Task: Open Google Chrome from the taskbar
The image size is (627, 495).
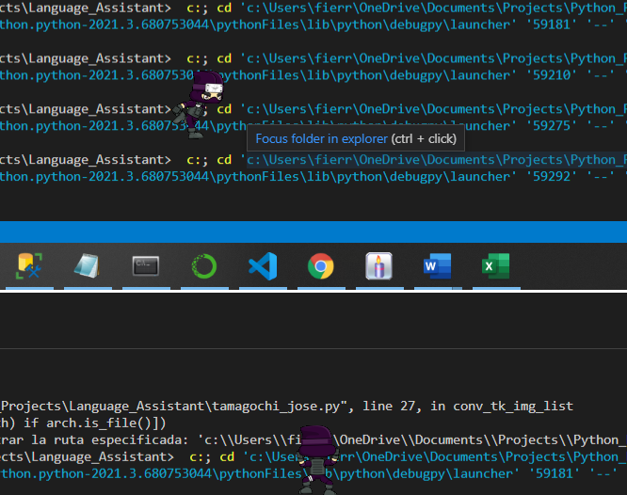Action: tap(321, 266)
